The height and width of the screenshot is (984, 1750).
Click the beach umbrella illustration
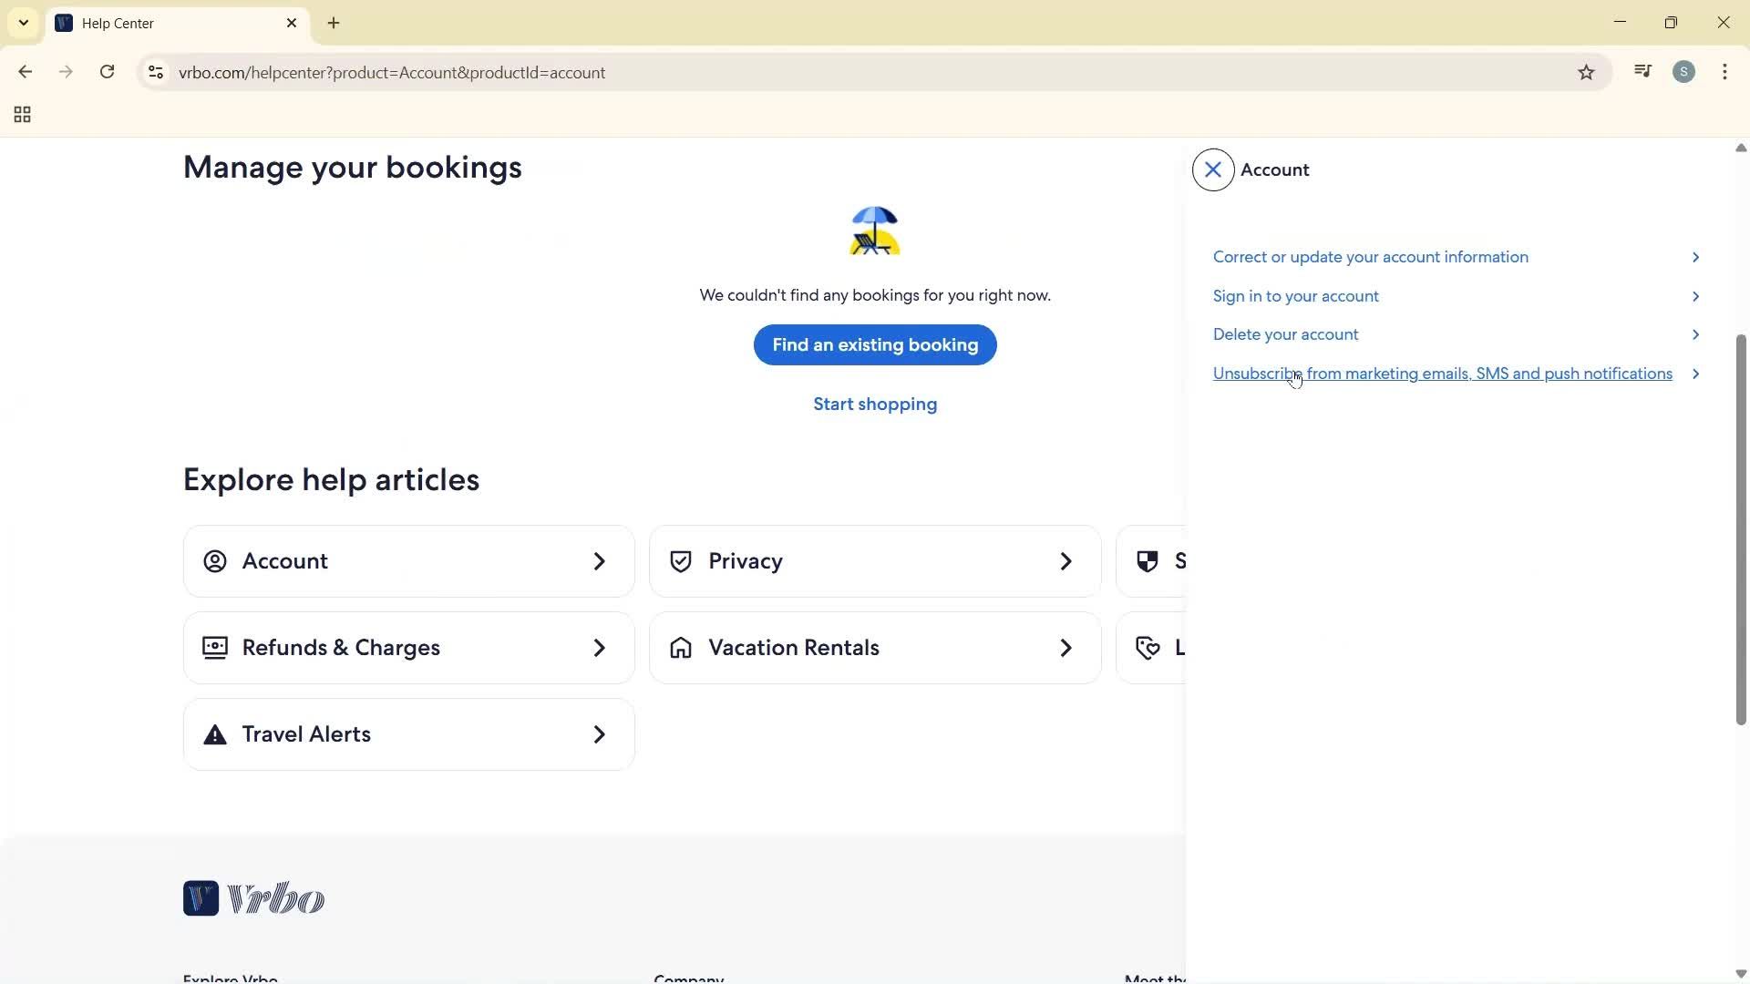pos(874,231)
